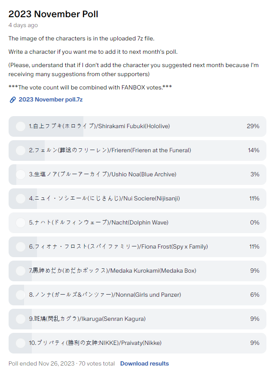The width and height of the screenshot is (272, 375).
Task: Select the Nacht (Dolphin Wave) radio button
Action: [20, 223]
